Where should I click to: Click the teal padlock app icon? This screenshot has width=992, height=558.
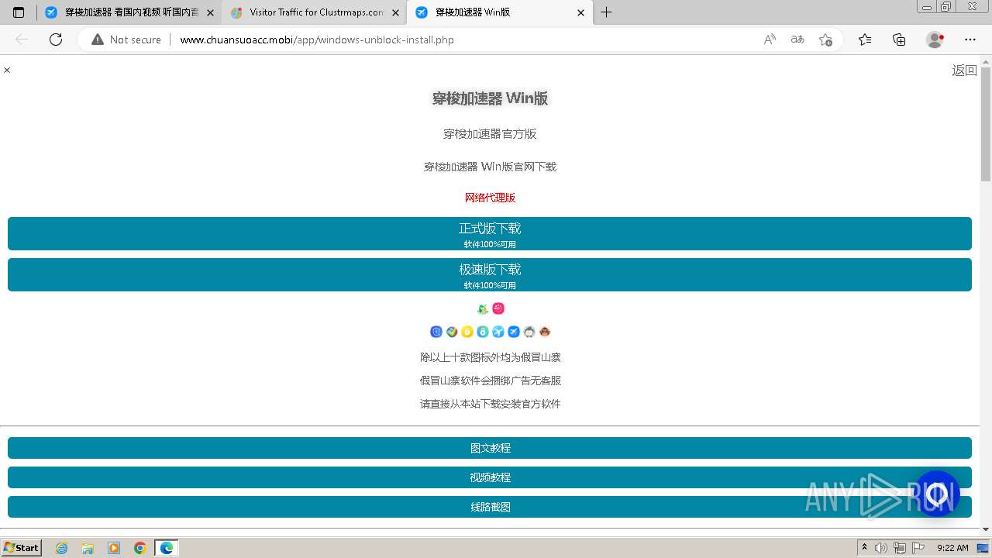[483, 332]
